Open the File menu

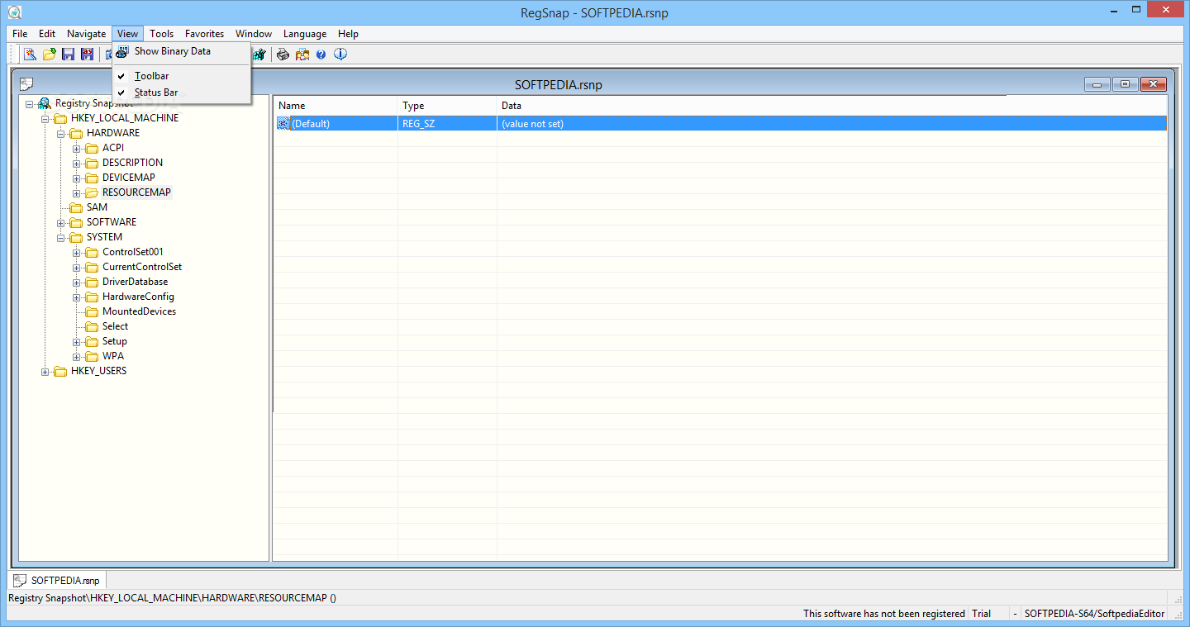(20, 34)
